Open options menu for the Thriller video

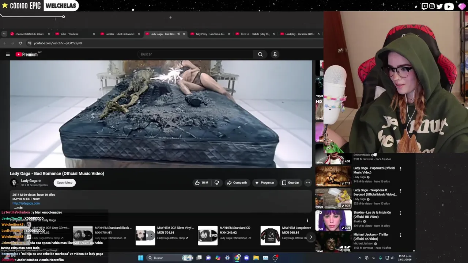(400, 235)
